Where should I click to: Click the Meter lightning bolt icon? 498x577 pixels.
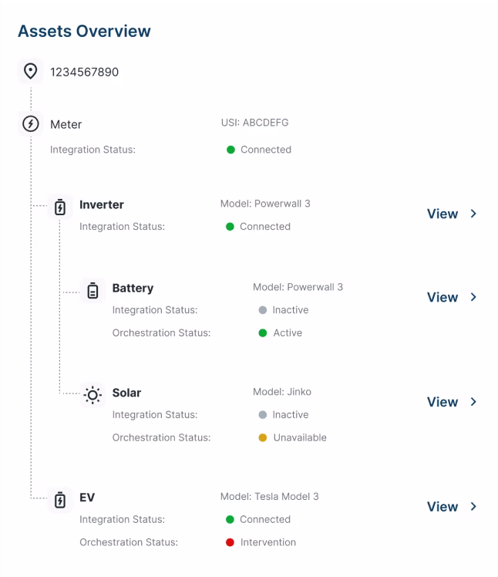[30, 124]
